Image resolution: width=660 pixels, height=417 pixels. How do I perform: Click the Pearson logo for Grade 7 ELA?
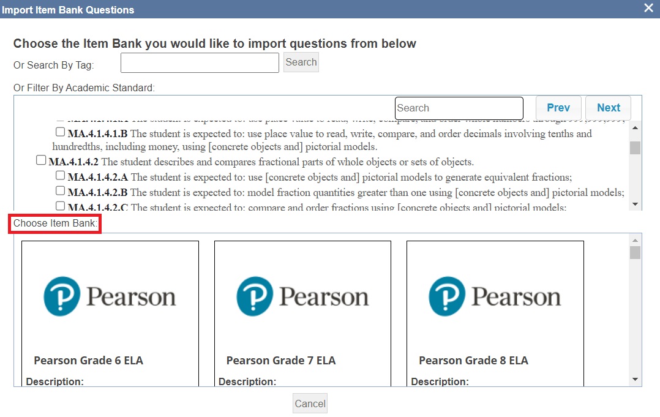coord(302,296)
